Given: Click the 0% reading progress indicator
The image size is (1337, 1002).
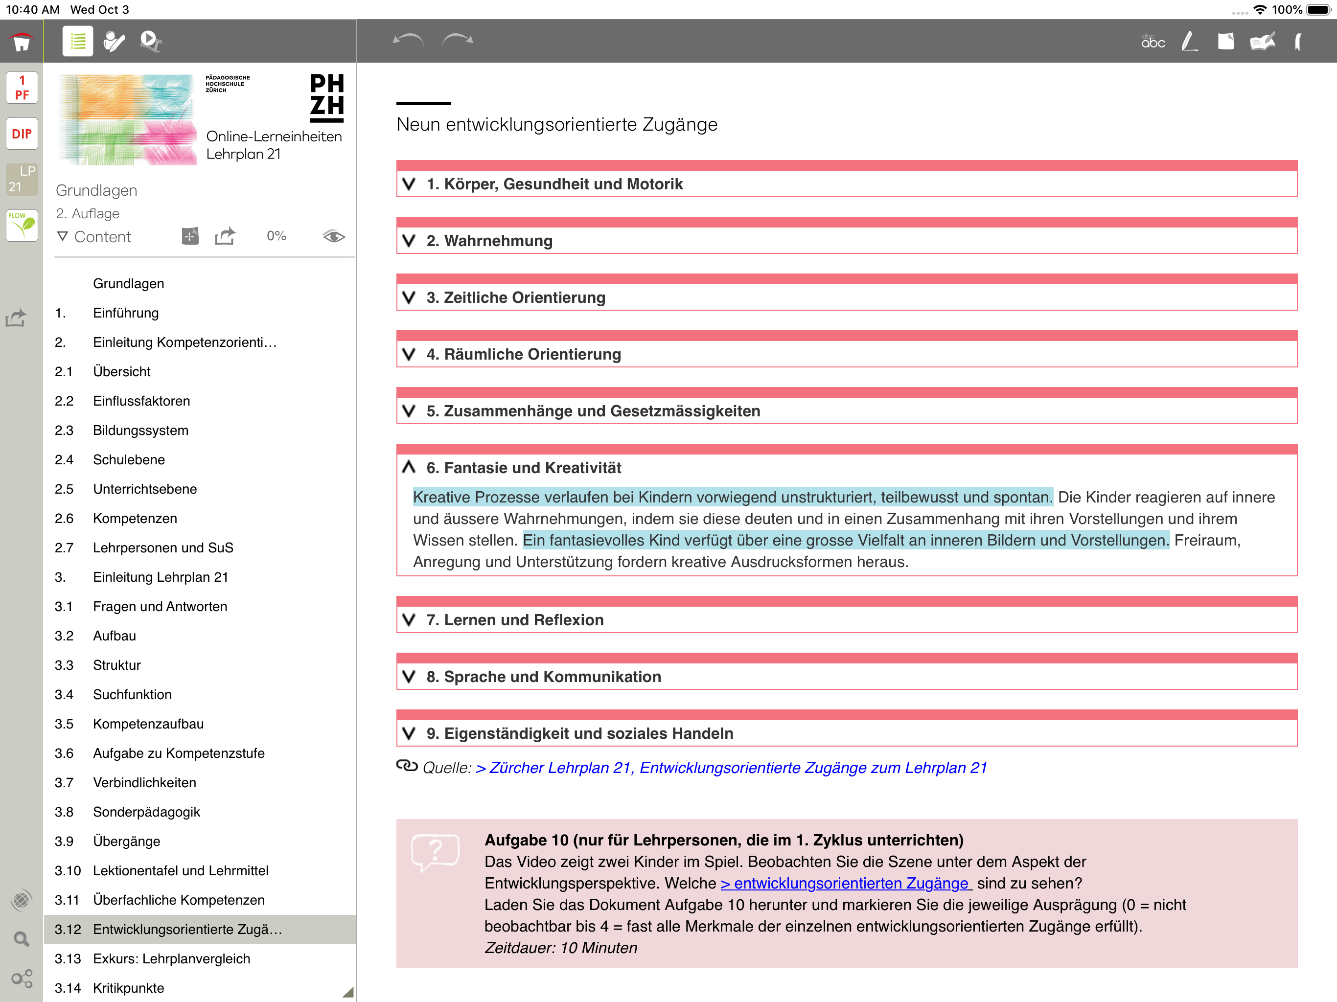Looking at the screenshot, I should click(276, 236).
